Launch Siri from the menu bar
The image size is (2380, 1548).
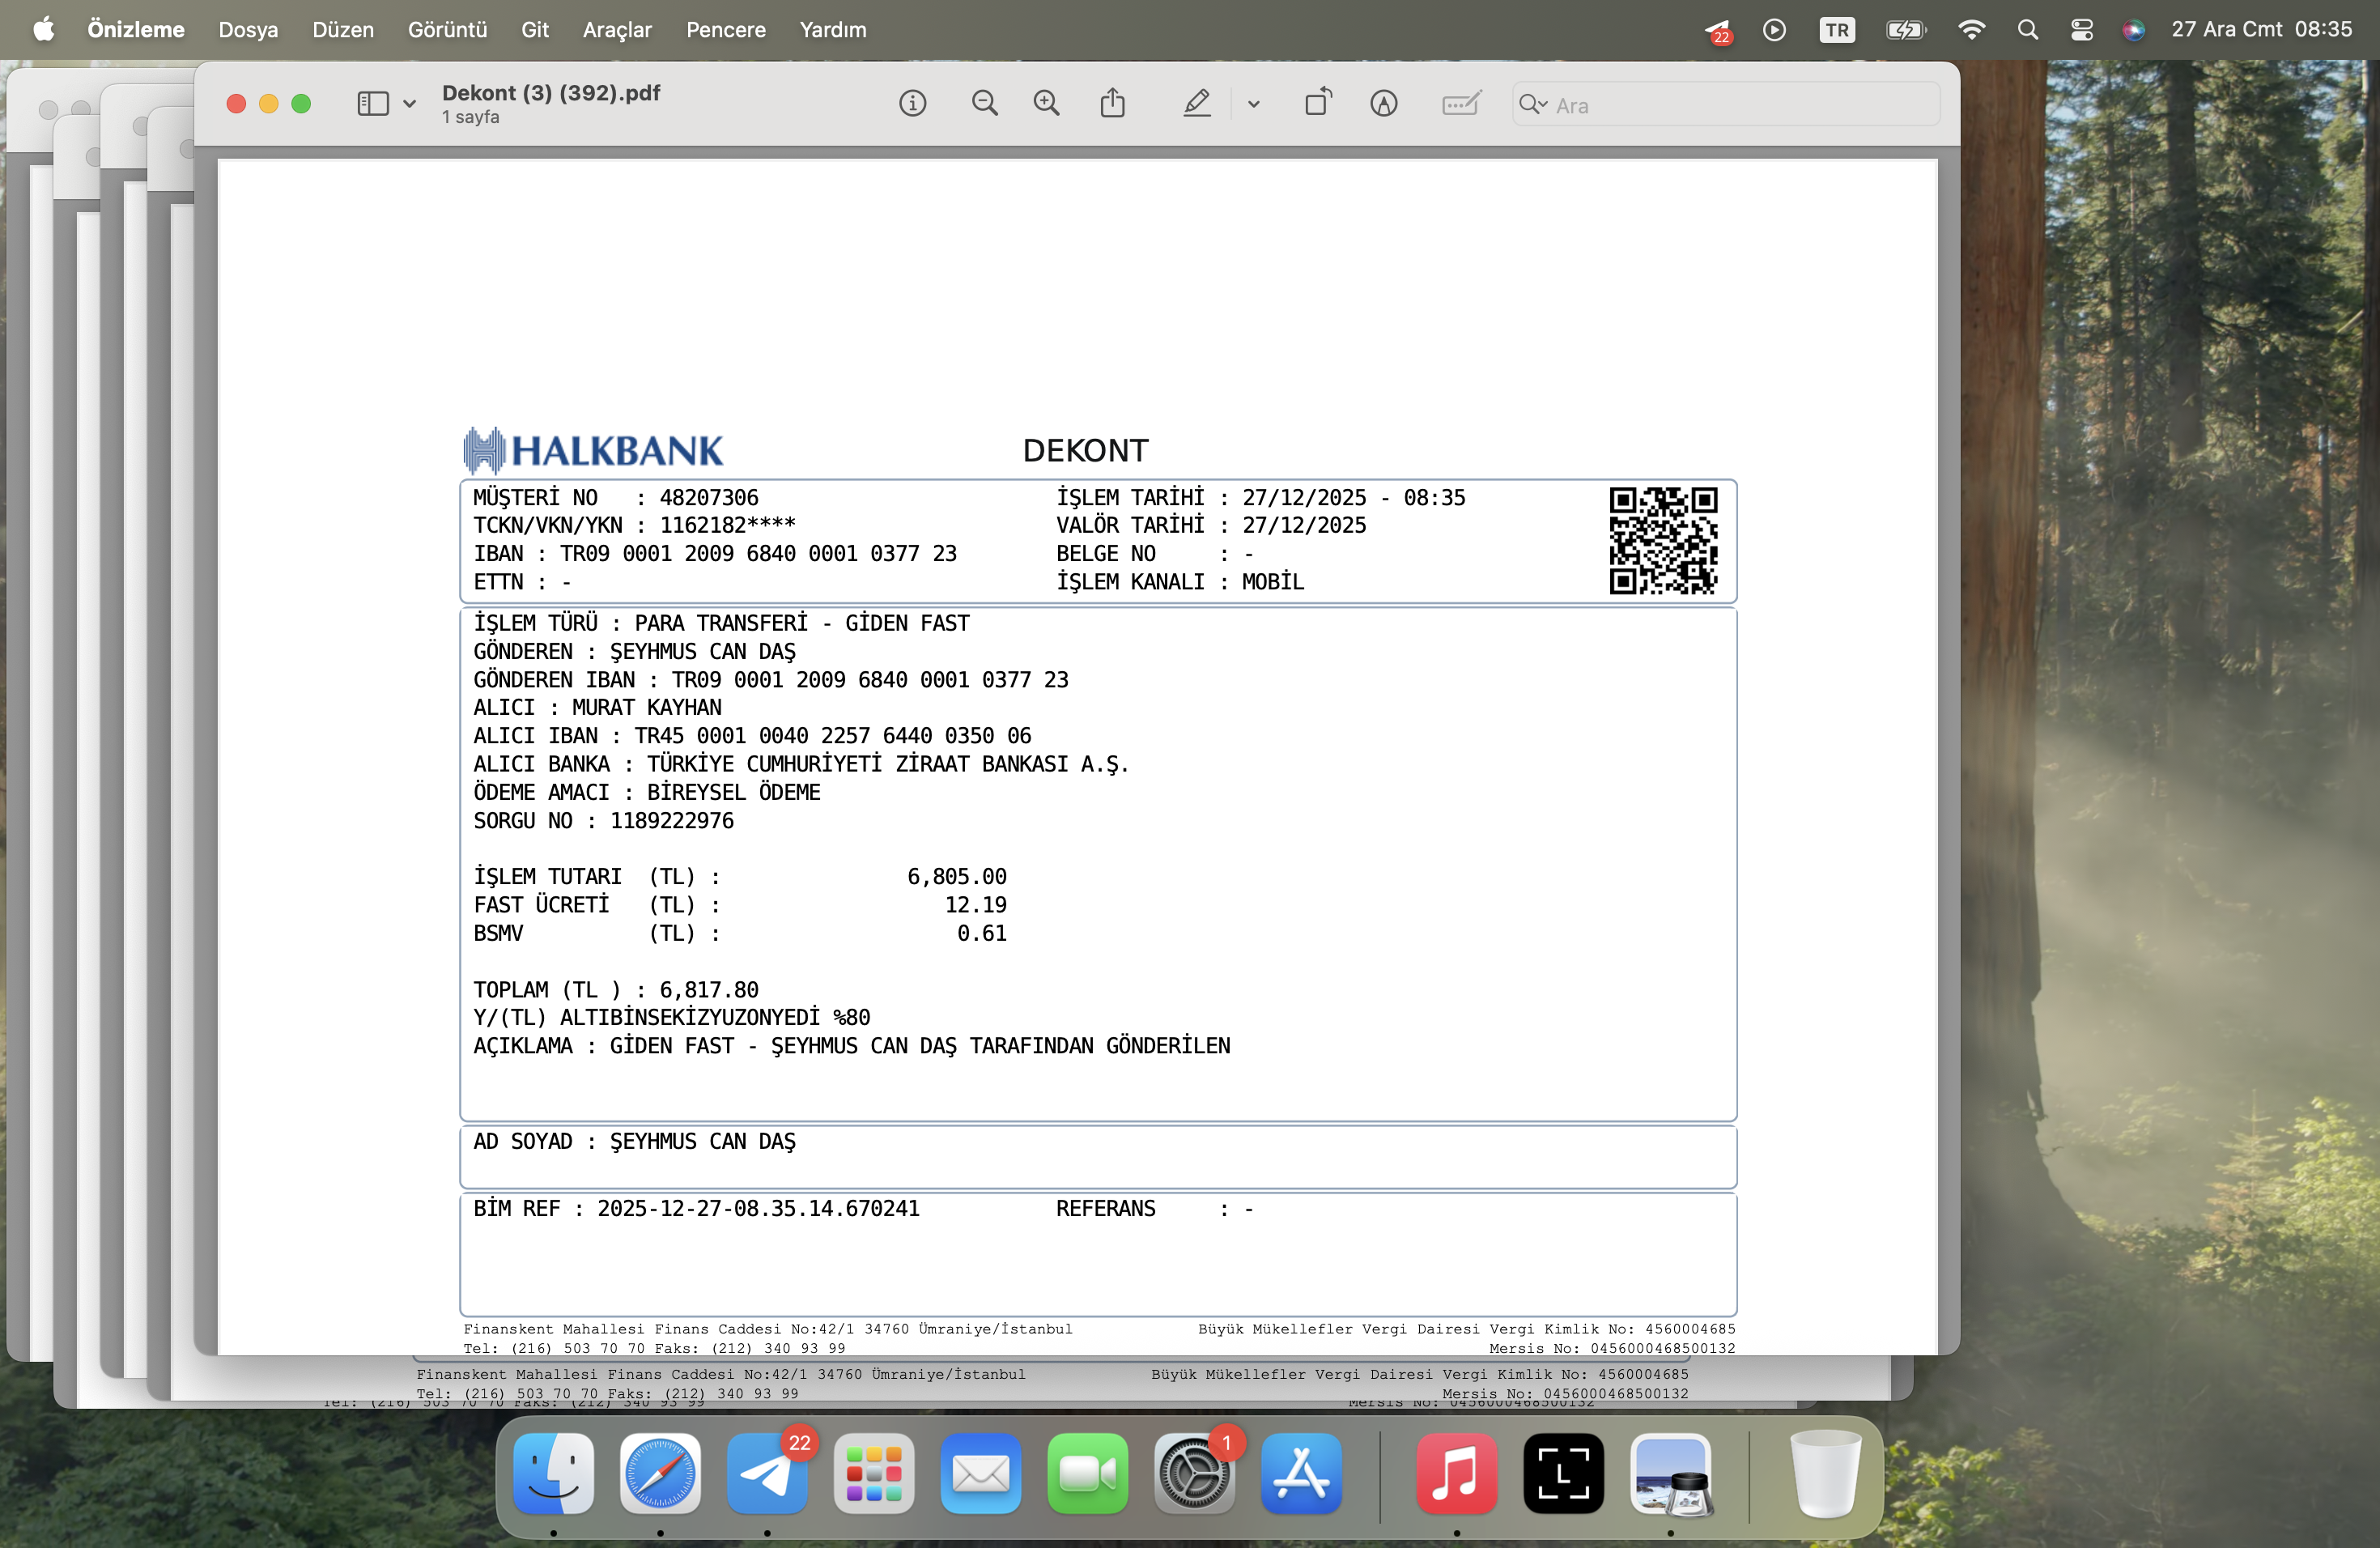(x=2133, y=30)
